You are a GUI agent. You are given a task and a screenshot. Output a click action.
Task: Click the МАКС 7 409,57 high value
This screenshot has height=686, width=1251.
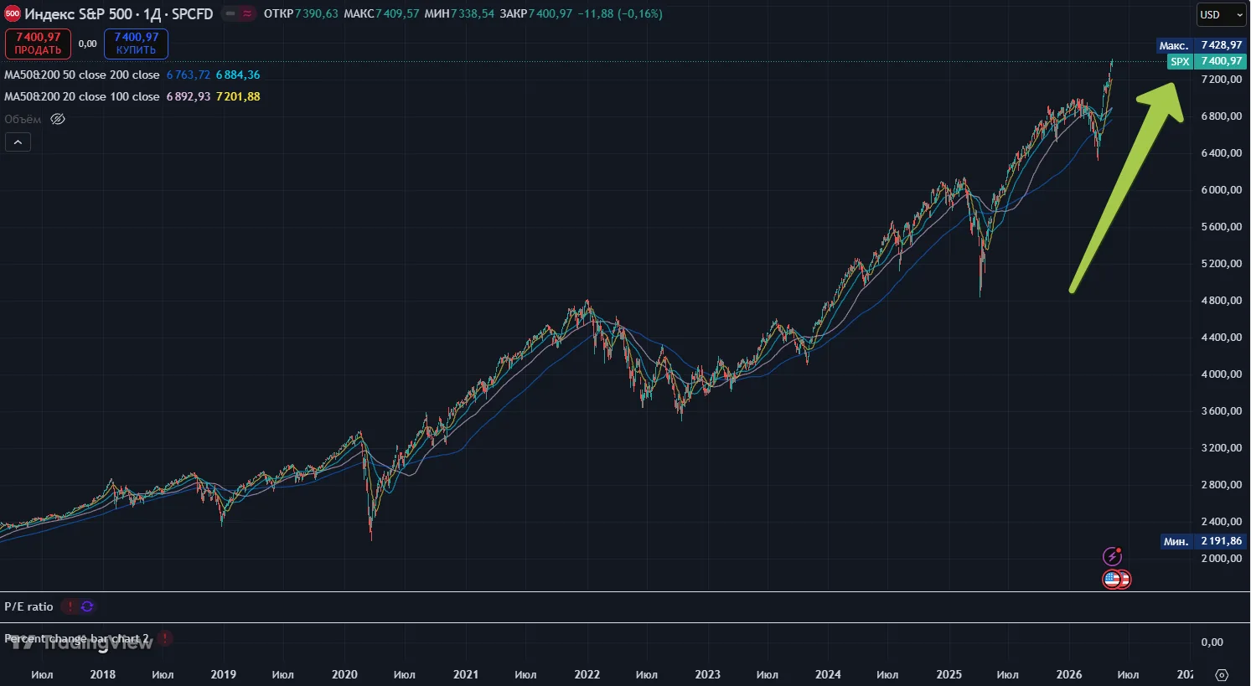pyautogui.click(x=381, y=13)
